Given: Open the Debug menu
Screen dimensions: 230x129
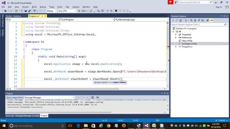Looking at the screenshot, I should pos(43,7).
